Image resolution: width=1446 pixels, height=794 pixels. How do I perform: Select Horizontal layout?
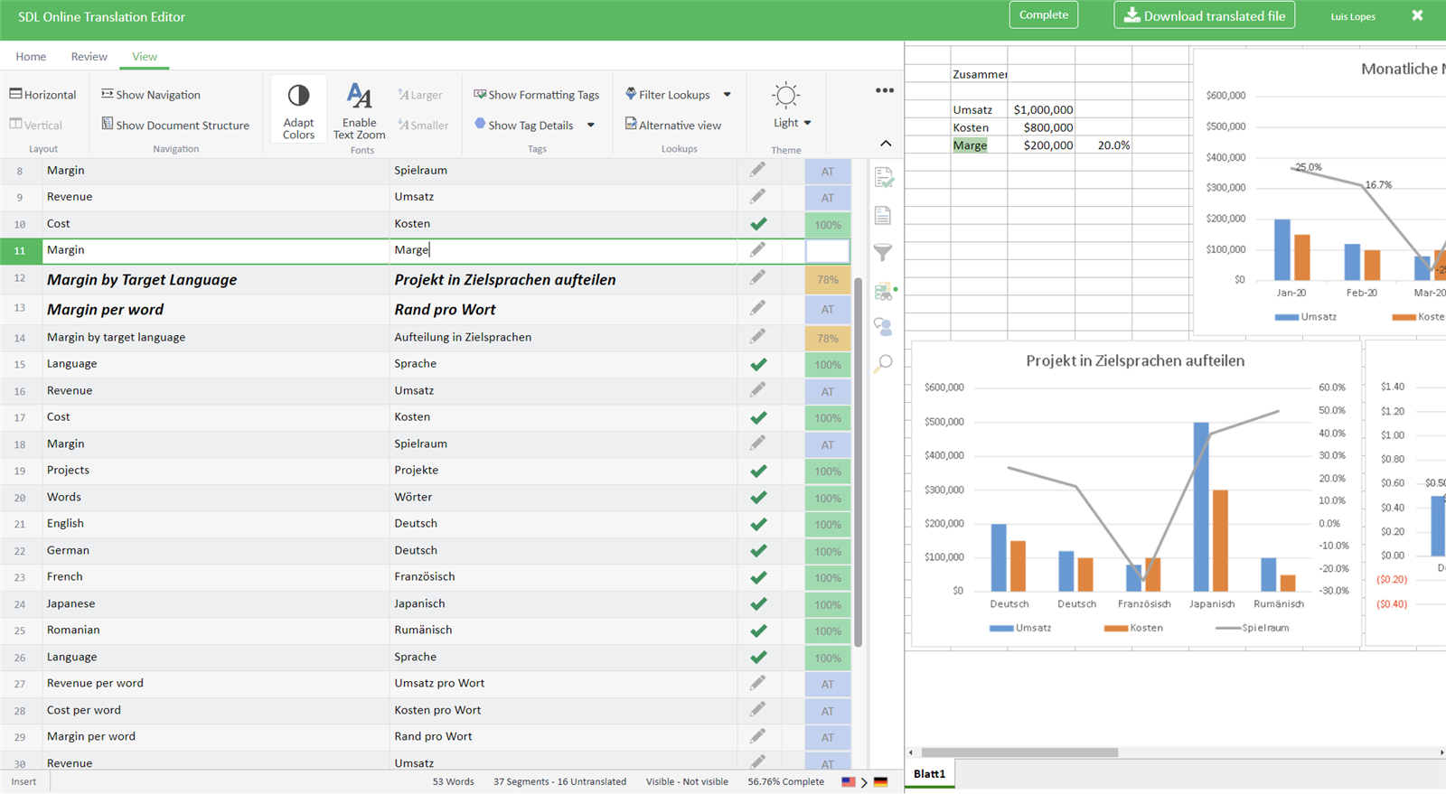click(42, 95)
